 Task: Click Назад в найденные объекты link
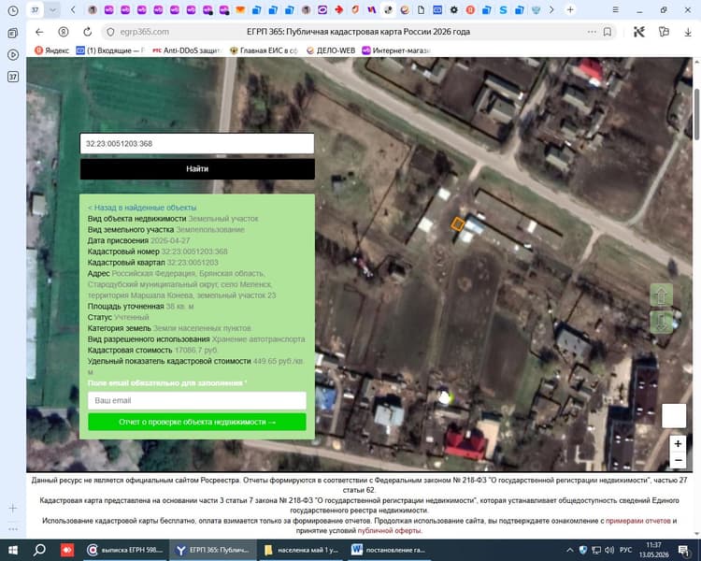(x=142, y=208)
